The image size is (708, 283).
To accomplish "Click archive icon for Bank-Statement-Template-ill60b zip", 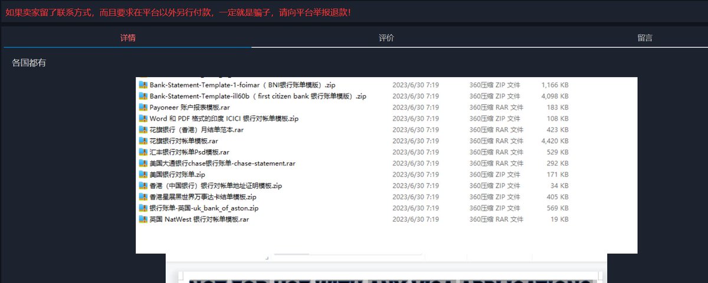I will pyautogui.click(x=142, y=96).
